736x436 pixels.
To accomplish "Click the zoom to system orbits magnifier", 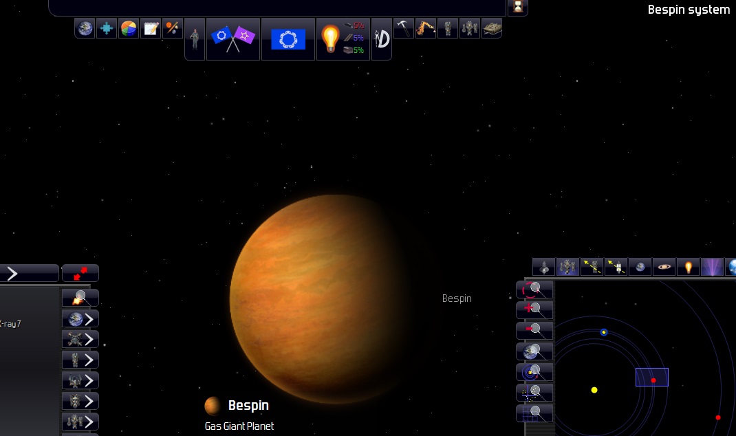I will [x=534, y=372].
